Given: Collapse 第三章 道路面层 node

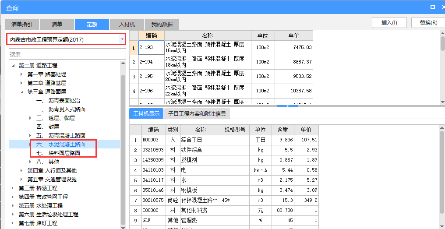Looking at the screenshot, I should tap(21, 92).
